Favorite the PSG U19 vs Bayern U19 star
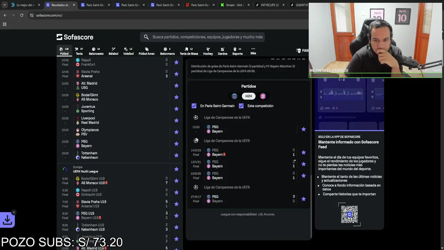This screenshot has width=444, height=250. pos(176,216)
